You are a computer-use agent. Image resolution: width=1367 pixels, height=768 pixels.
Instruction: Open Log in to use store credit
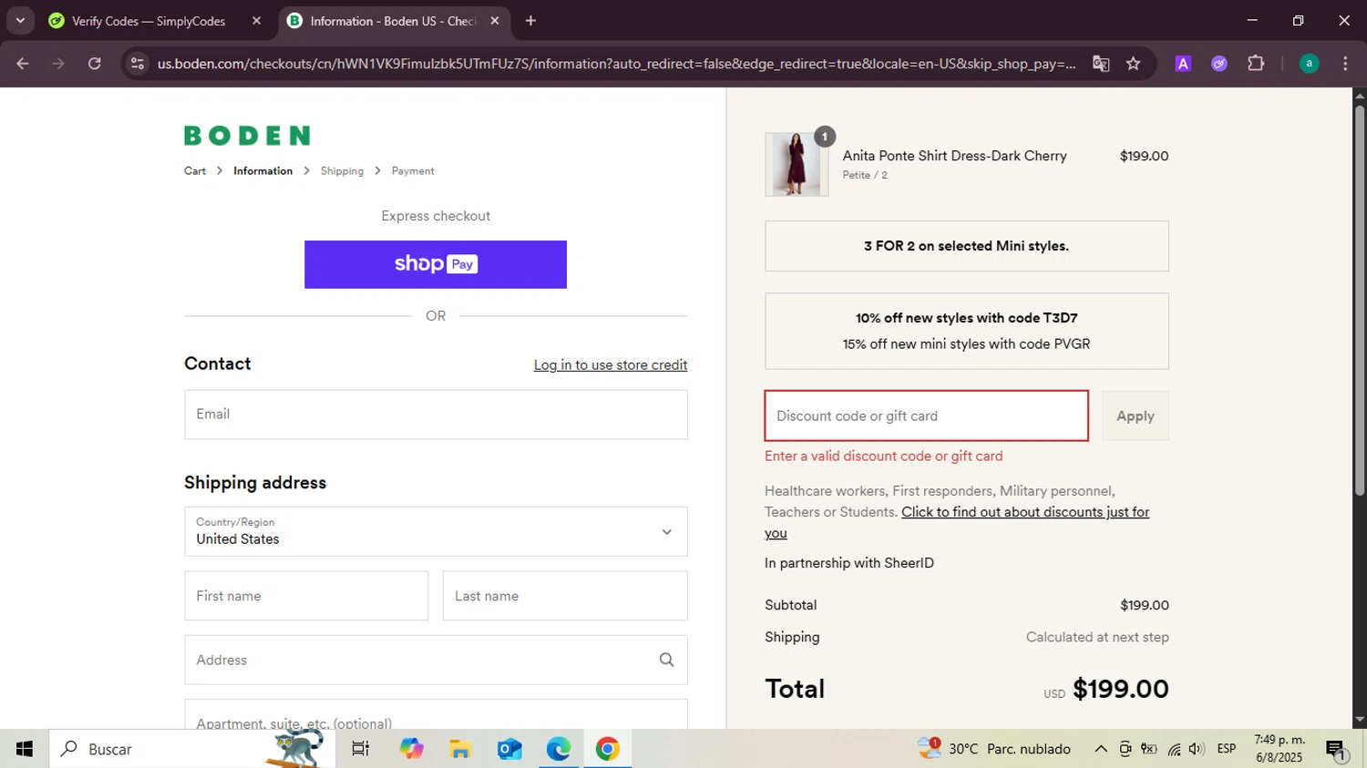(x=611, y=365)
